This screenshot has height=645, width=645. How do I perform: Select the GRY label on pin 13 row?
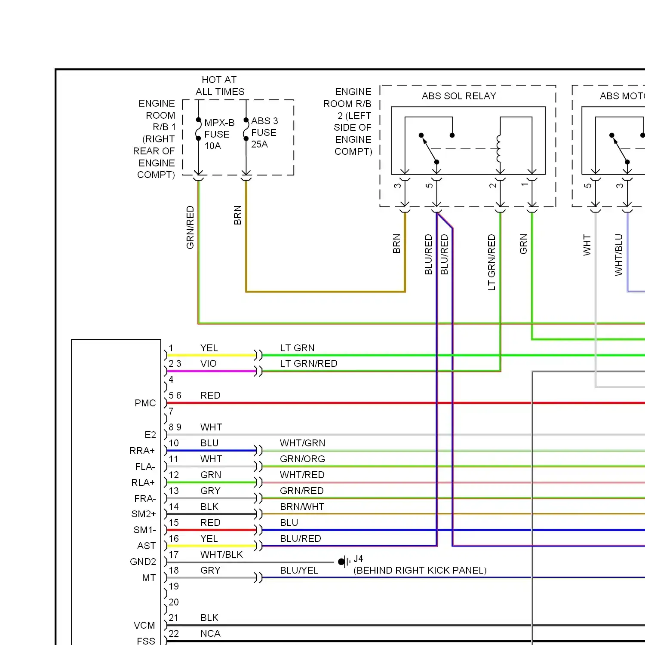tap(210, 491)
